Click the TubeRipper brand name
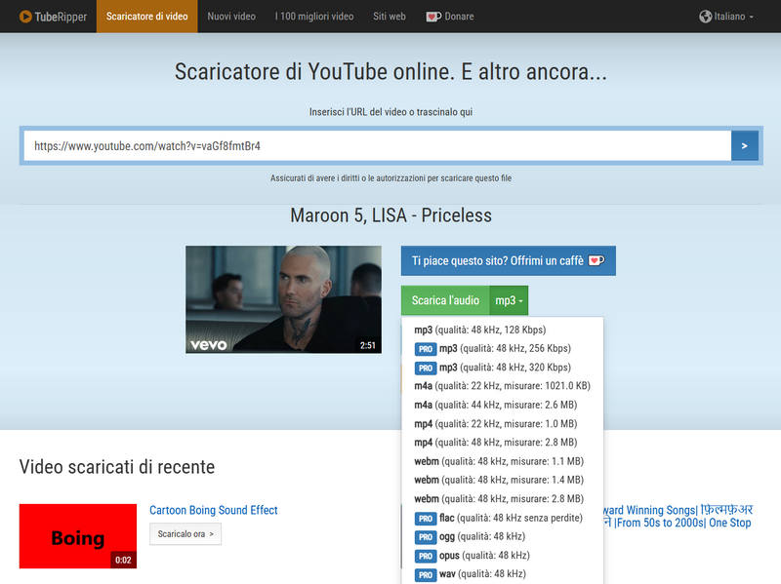 pos(61,17)
